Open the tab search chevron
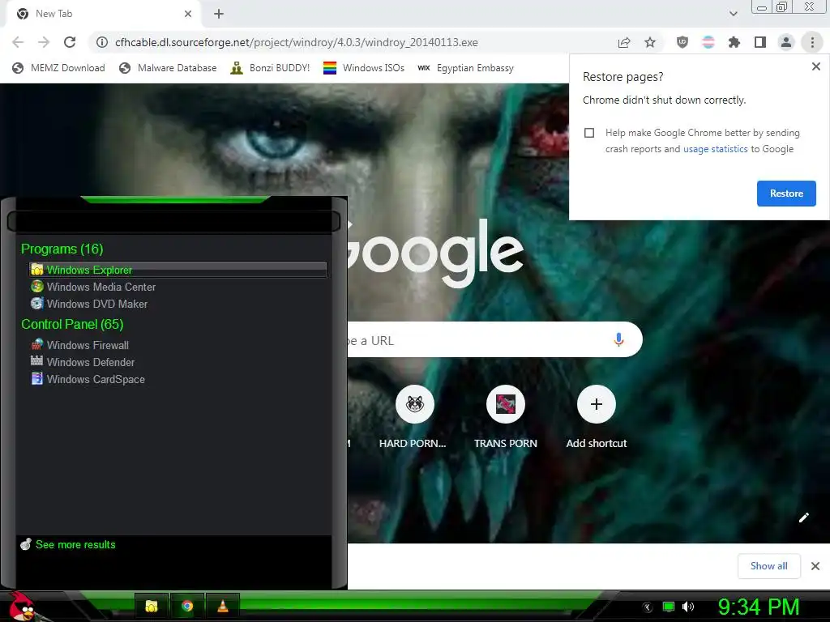Screen dimensions: 830x622 (733, 14)
